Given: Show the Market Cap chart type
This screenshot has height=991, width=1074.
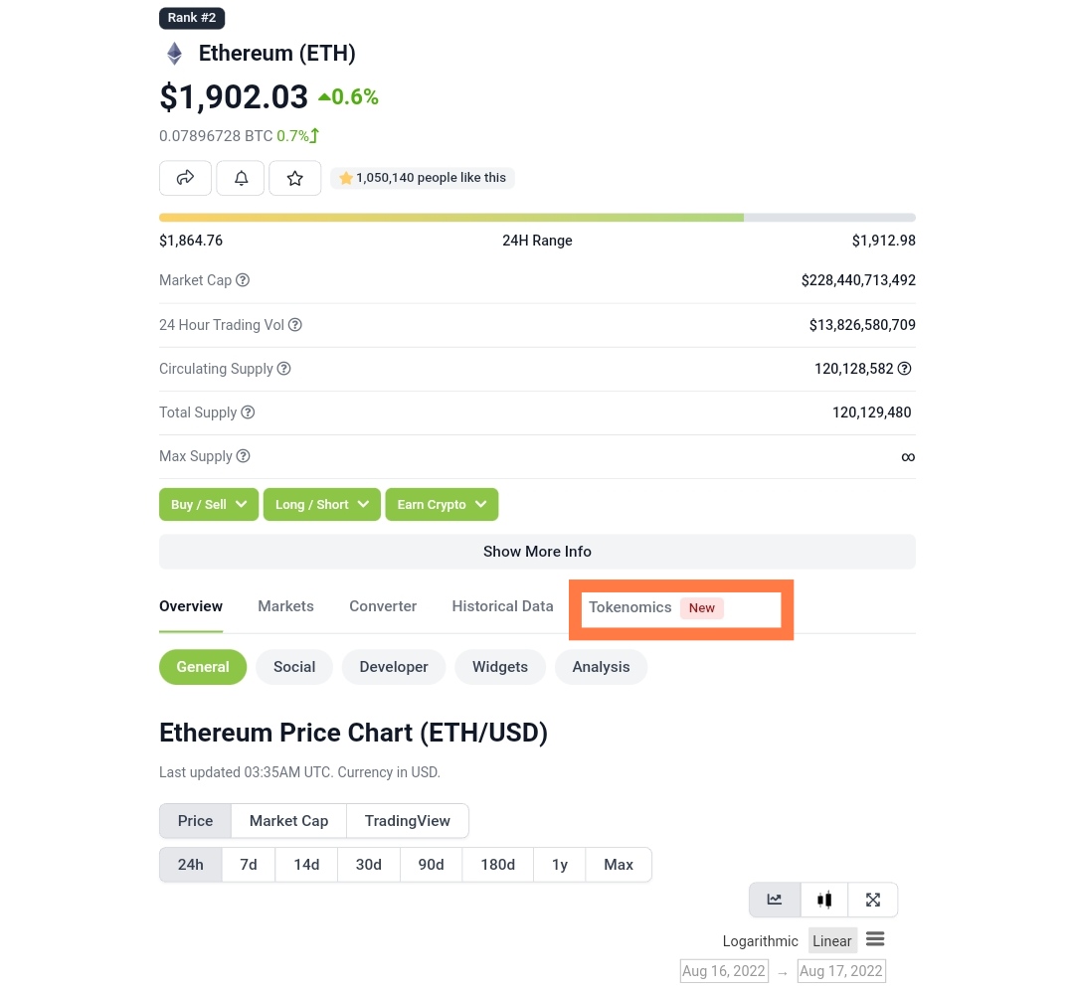Looking at the screenshot, I should click(x=289, y=821).
